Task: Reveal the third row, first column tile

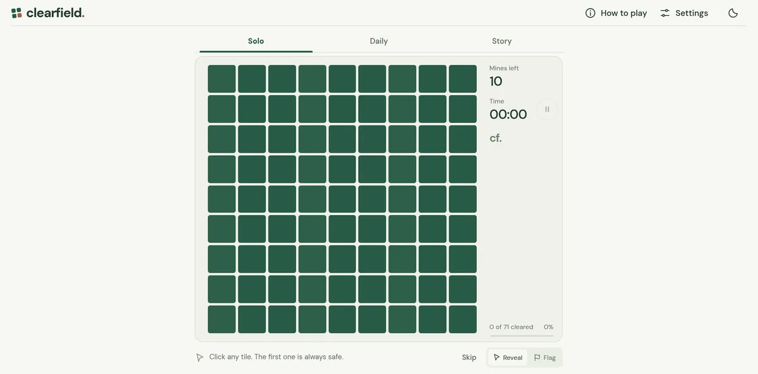Action: (x=222, y=139)
